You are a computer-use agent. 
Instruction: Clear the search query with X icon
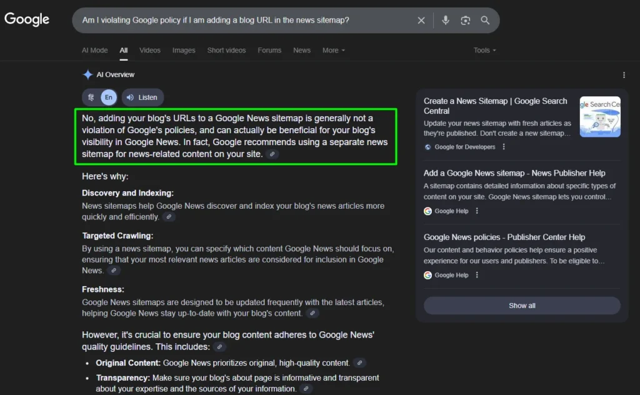[421, 21]
